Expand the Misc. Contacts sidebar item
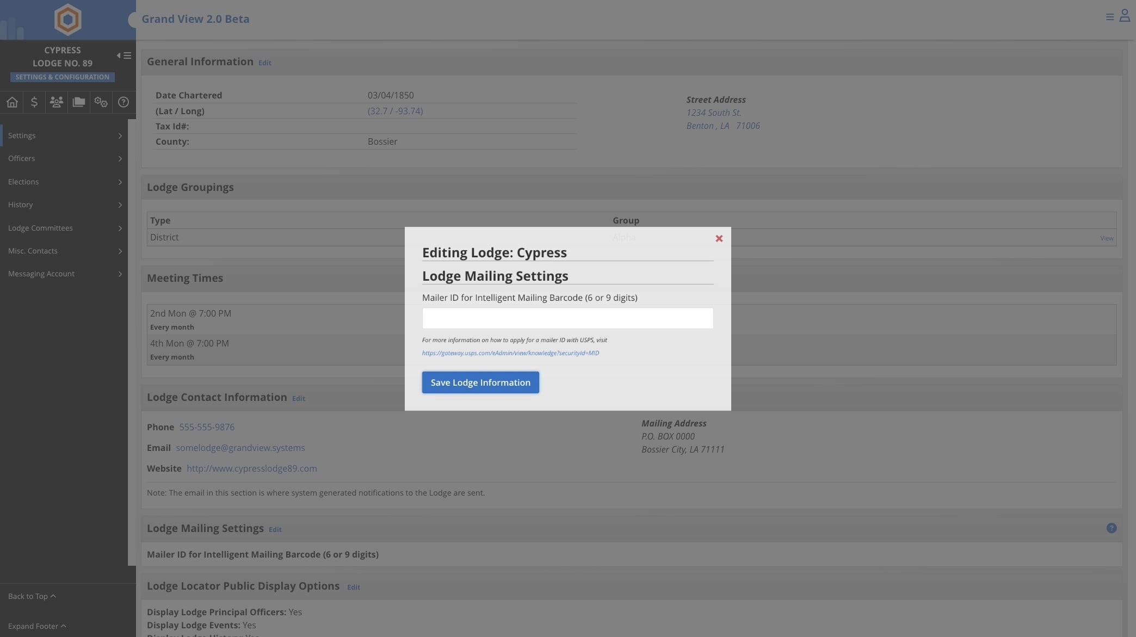 point(64,251)
